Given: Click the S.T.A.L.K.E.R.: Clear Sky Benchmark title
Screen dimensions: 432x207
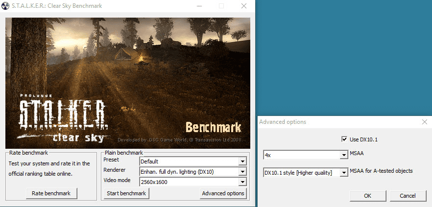Looking at the screenshot, I should 57,6.
